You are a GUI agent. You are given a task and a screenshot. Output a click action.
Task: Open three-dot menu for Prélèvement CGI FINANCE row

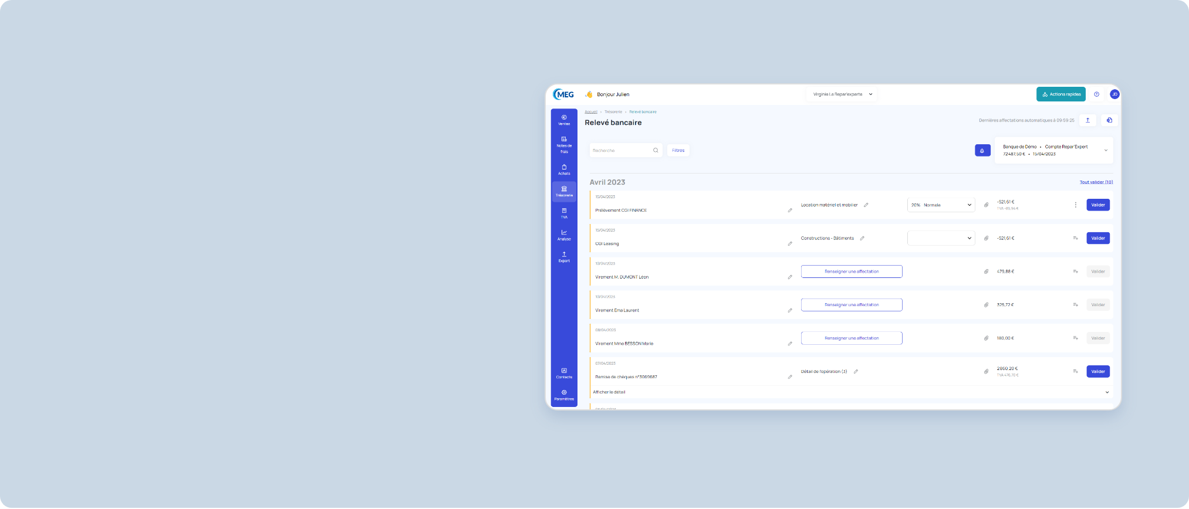tap(1075, 205)
